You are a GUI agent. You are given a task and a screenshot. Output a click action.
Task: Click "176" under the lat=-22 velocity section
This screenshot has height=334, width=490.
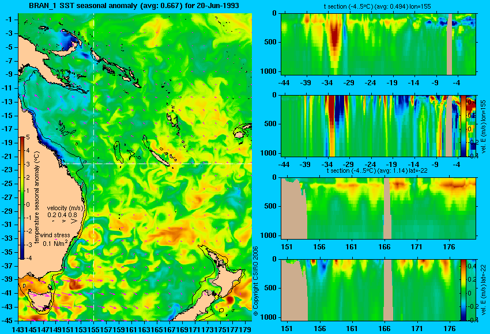click(x=450, y=329)
